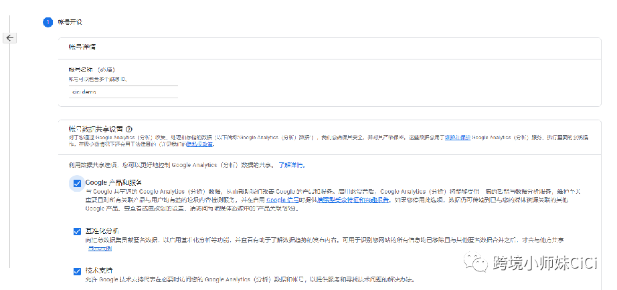Screen dimensions: 617x290
Task: Follow the 增强型受众特征和兴趣报告 link
Action: 353,200
